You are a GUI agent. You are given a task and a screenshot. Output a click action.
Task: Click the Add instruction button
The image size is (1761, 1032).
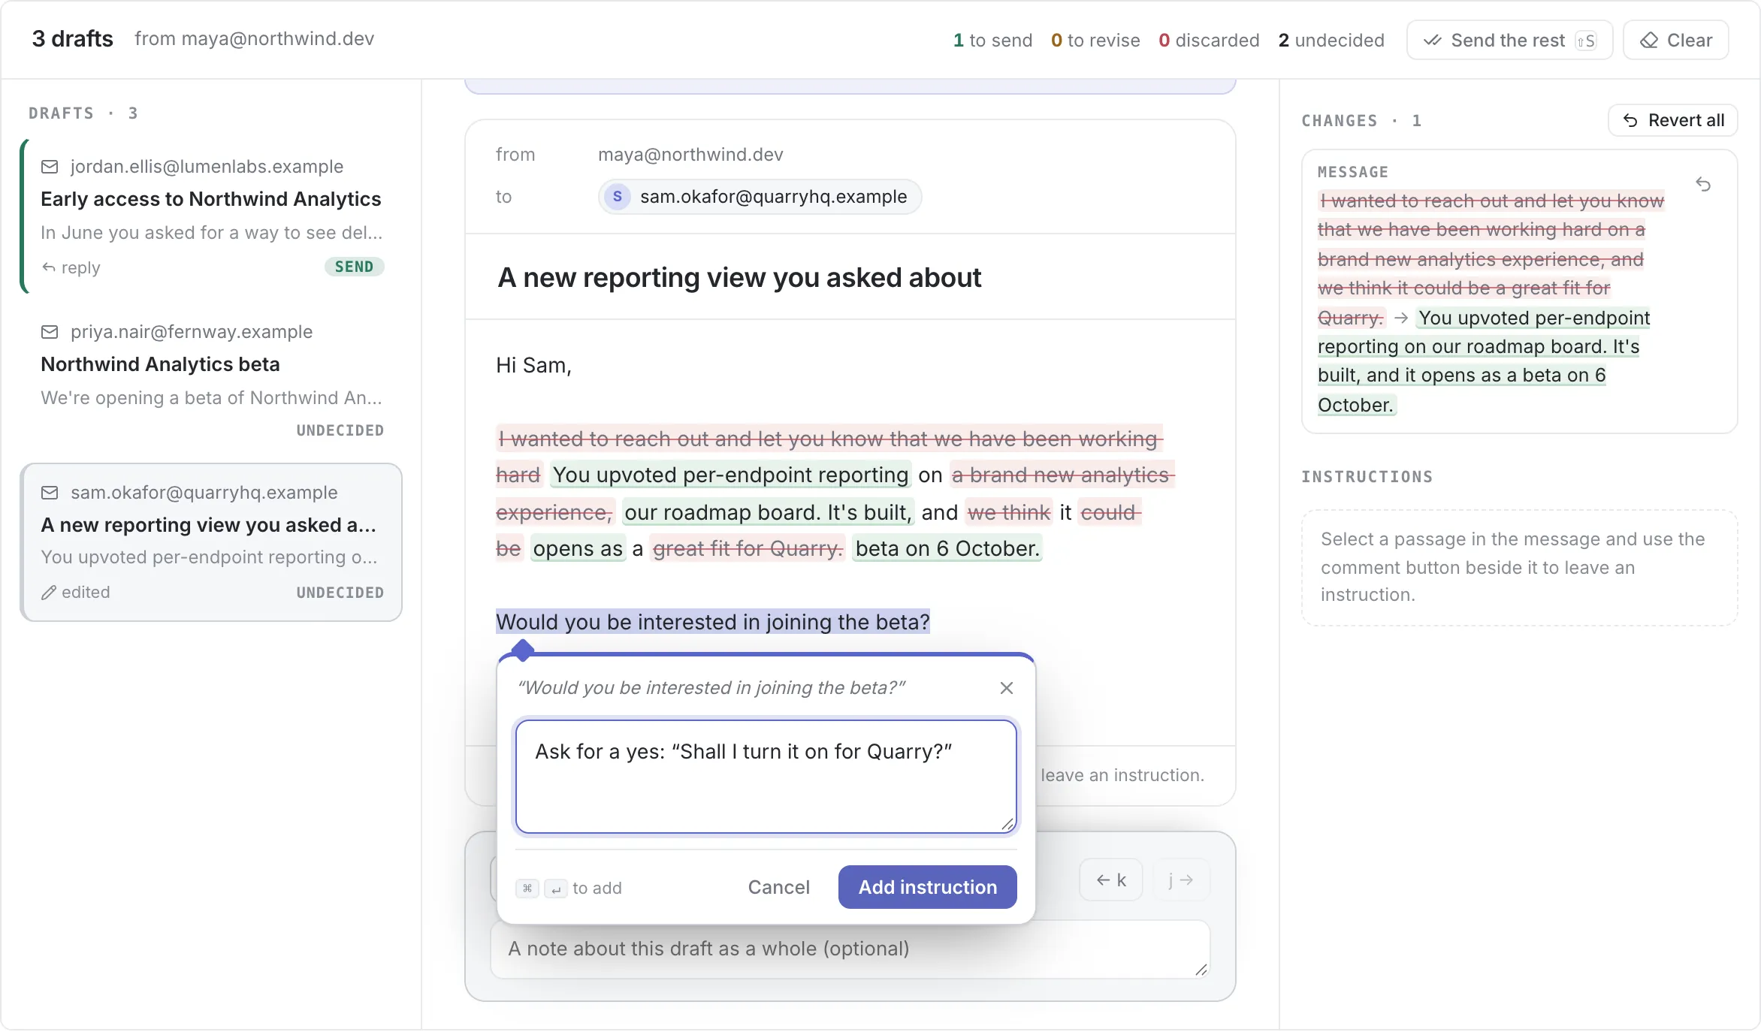(x=927, y=887)
